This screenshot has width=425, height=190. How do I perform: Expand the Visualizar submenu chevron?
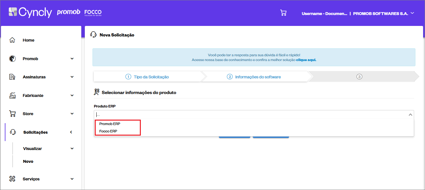(72, 148)
